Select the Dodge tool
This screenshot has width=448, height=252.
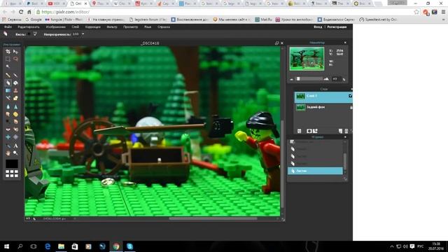[8, 121]
